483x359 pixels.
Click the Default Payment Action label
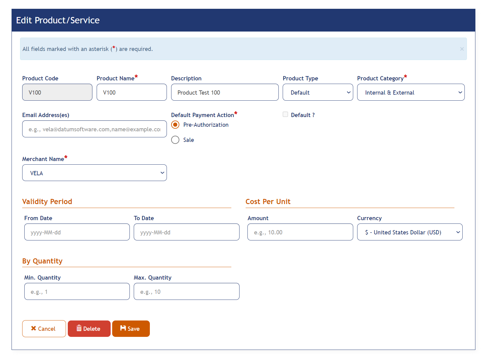(x=202, y=115)
